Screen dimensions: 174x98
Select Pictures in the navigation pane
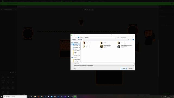(x=76, y=49)
